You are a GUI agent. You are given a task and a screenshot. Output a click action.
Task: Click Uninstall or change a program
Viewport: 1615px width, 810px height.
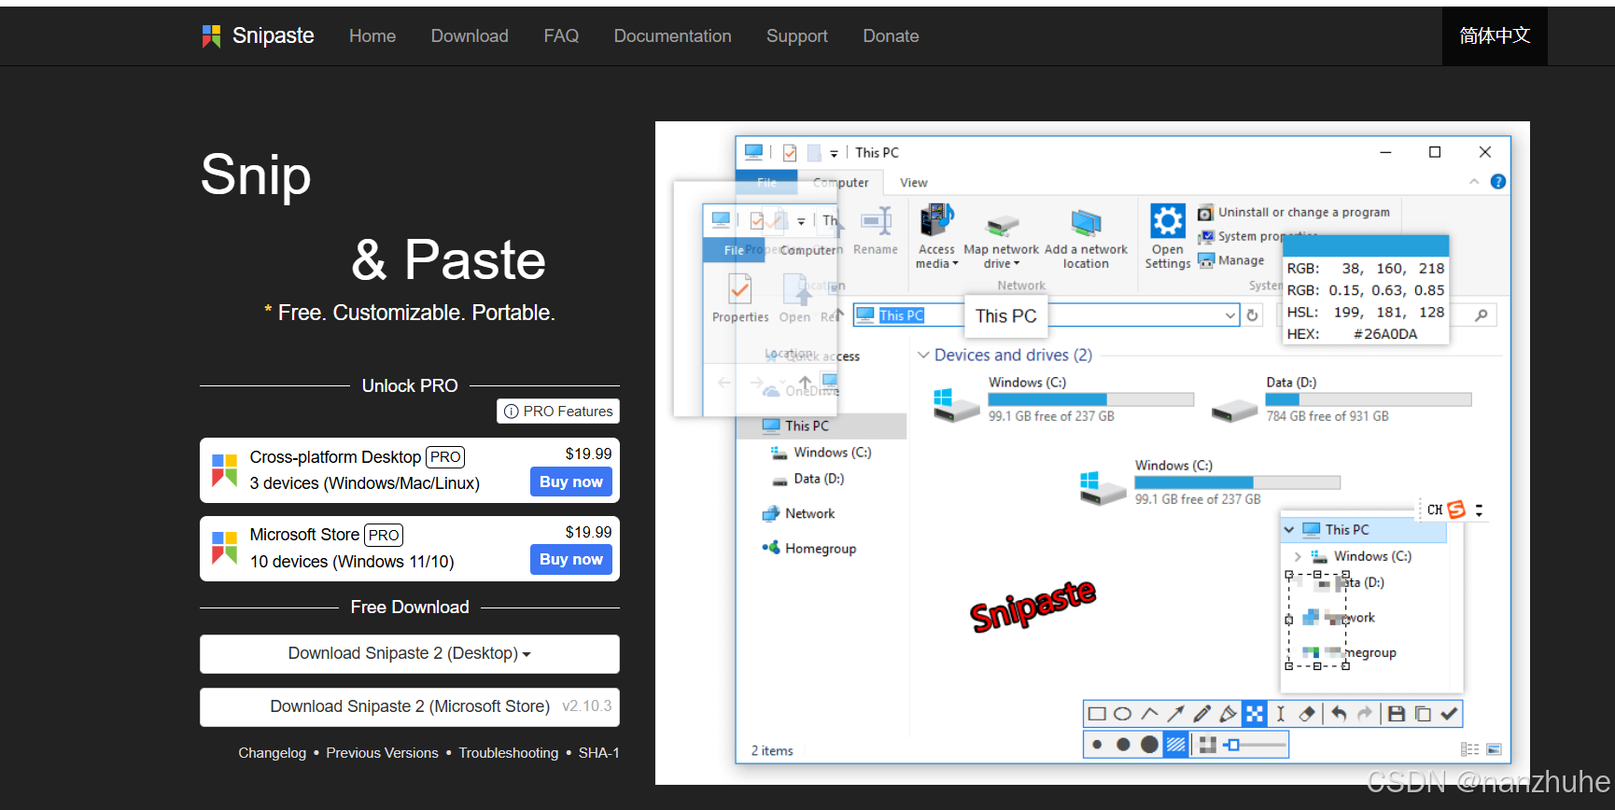click(x=1294, y=213)
